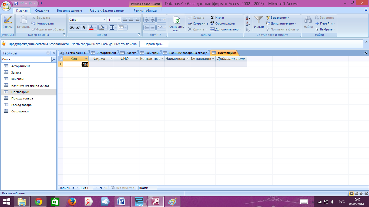The width and height of the screenshot is (369, 207).
Task: Open Chrome from the taskbar
Action: (39, 201)
